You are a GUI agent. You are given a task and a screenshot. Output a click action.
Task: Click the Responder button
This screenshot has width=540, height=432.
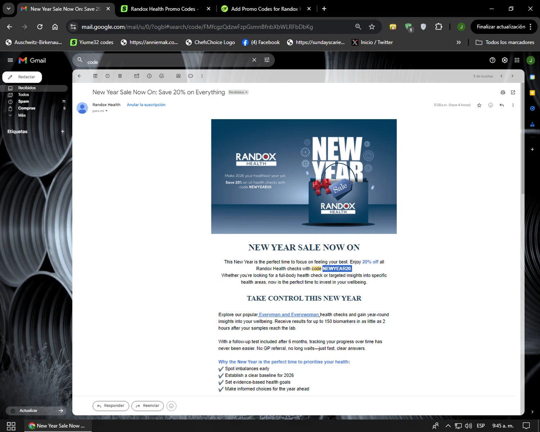[x=111, y=406]
